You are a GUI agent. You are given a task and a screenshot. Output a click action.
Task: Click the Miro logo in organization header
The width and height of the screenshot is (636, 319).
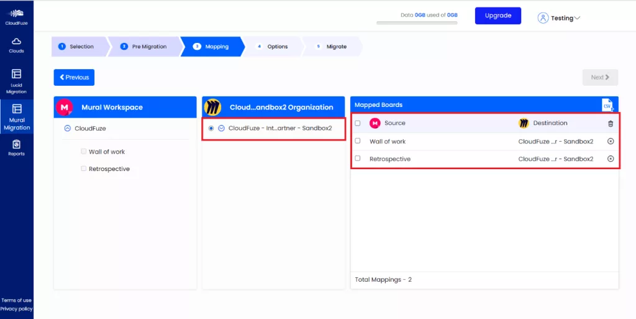[212, 107]
